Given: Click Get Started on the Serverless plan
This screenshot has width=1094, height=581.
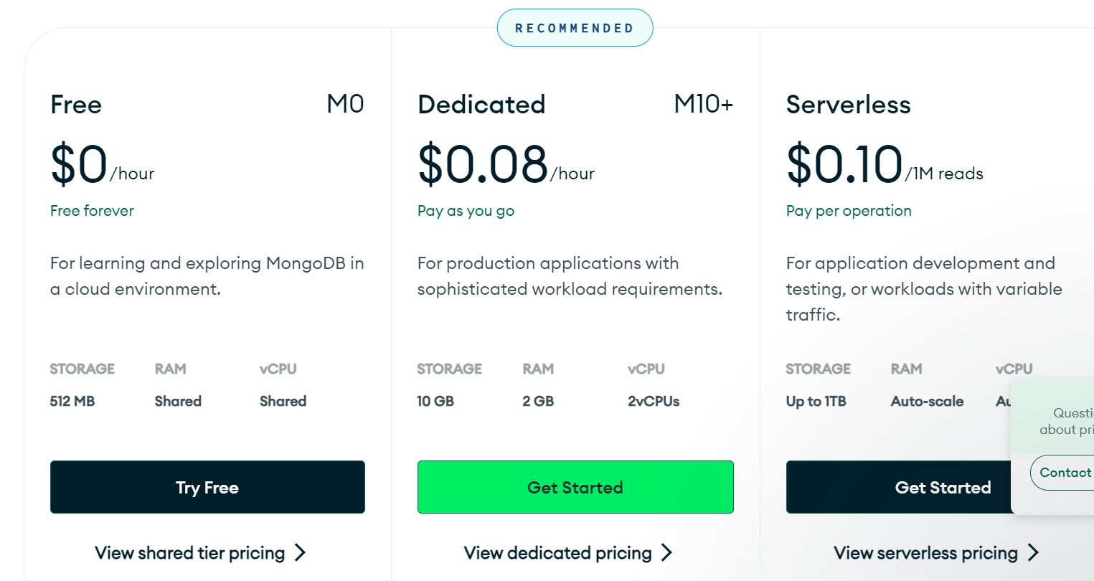Looking at the screenshot, I should pyautogui.click(x=942, y=487).
